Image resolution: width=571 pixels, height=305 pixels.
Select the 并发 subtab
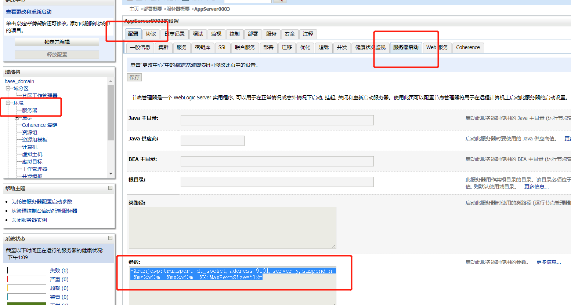342,47
